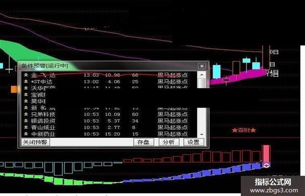The width and height of the screenshot is (305, 196).
Task: Click price 2.77 in the 青山纸业 row
Action: pos(114,127)
